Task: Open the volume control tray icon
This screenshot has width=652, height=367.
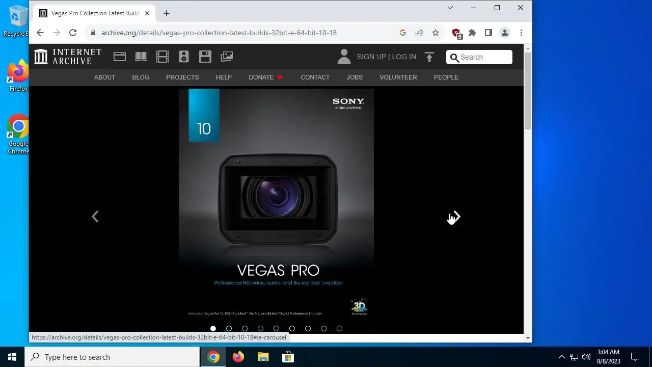Action: tap(586, 357)
